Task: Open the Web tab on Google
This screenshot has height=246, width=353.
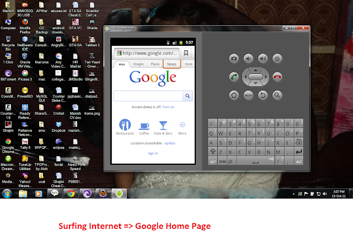Action: tap(121, 65)
